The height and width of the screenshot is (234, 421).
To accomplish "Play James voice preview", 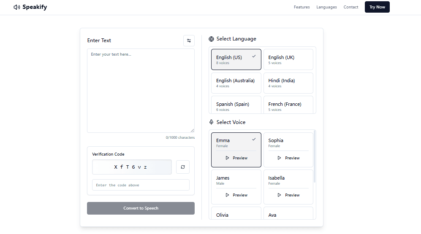I will [x=236, y=195].
